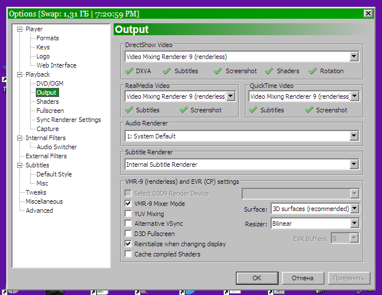
Task: Open the Surface type dropdown
Action: (x=355, y=208)
